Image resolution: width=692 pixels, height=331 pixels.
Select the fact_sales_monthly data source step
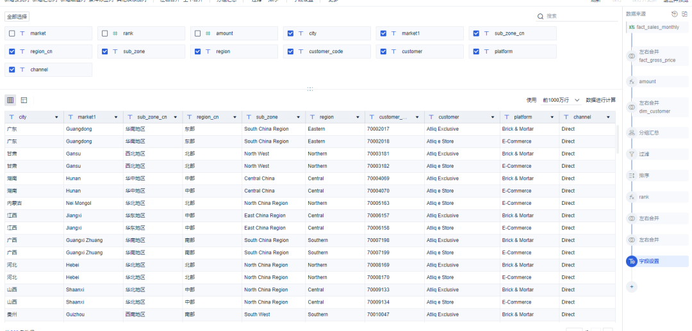coord(657,28)
